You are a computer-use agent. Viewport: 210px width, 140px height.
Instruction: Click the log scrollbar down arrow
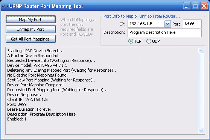click(x=201, y=131)
